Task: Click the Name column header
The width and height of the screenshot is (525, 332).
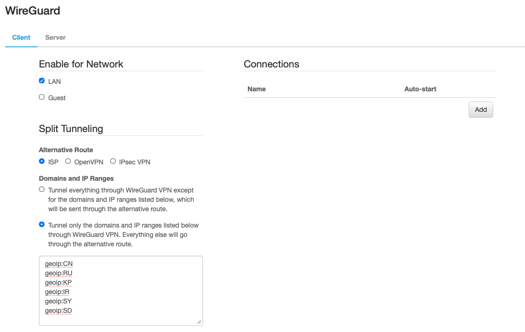Action: 256,89
